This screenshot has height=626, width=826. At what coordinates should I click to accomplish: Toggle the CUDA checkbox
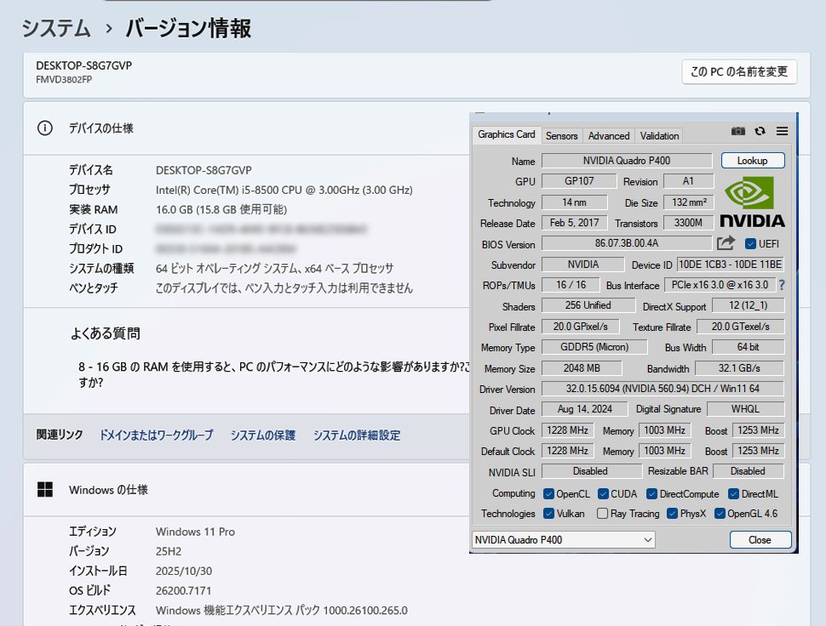click(x=603, y=494)
